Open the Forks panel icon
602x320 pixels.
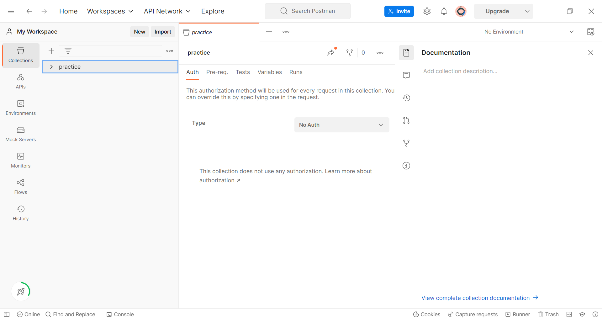pyautogui.click(x=406, y=143)
